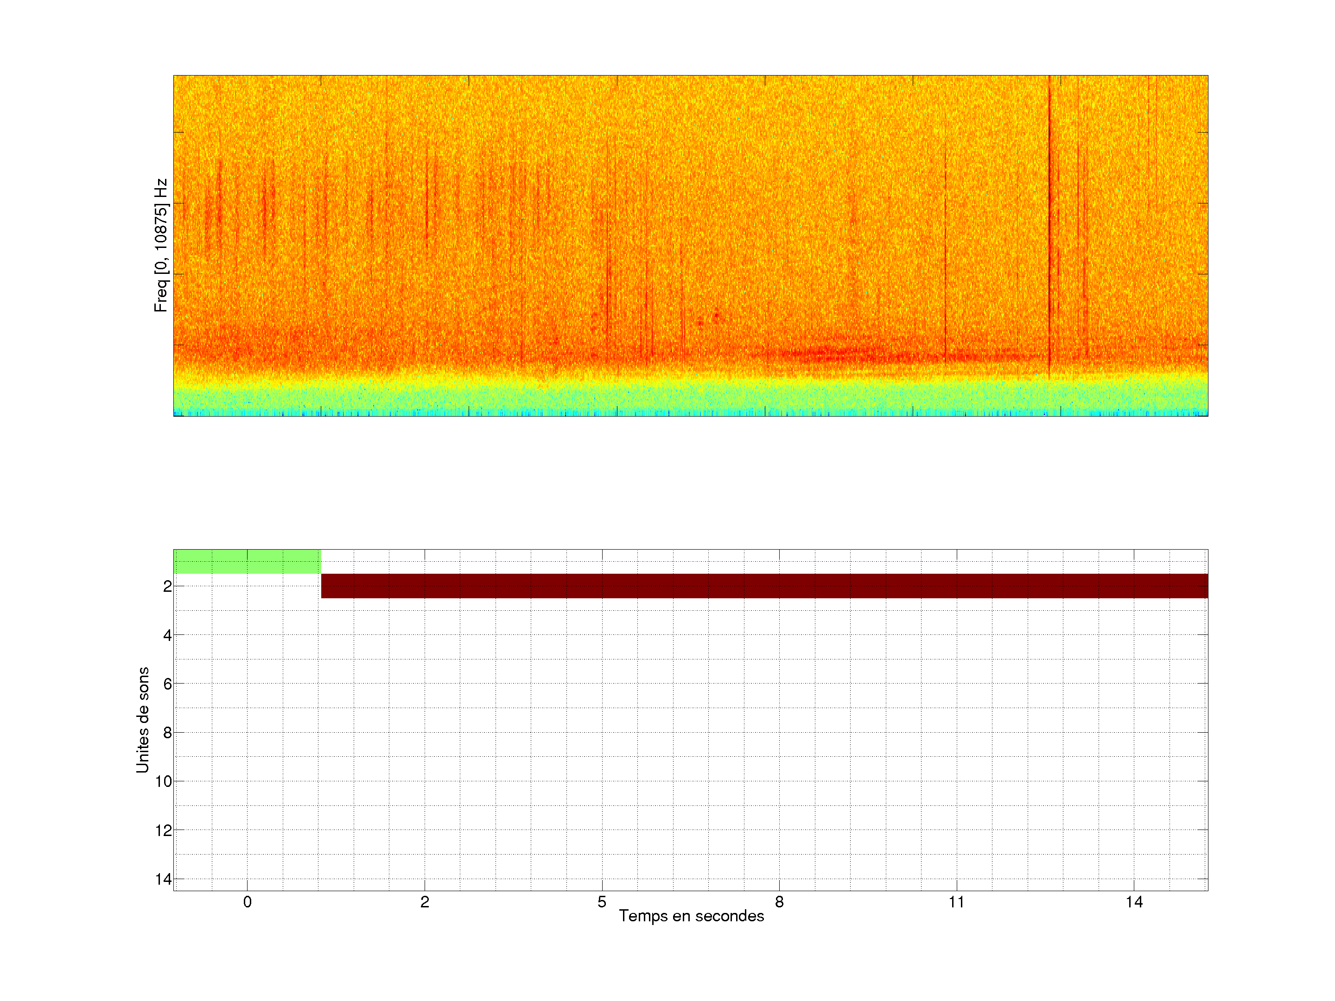The height and width of the screenshot is (1001, 1335).
Task: Select the 5 tick on time axis
Action: [602, 902]
